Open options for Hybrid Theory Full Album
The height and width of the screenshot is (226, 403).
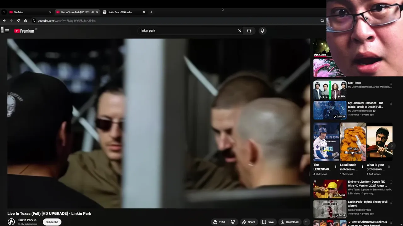[x=391, y=202]
